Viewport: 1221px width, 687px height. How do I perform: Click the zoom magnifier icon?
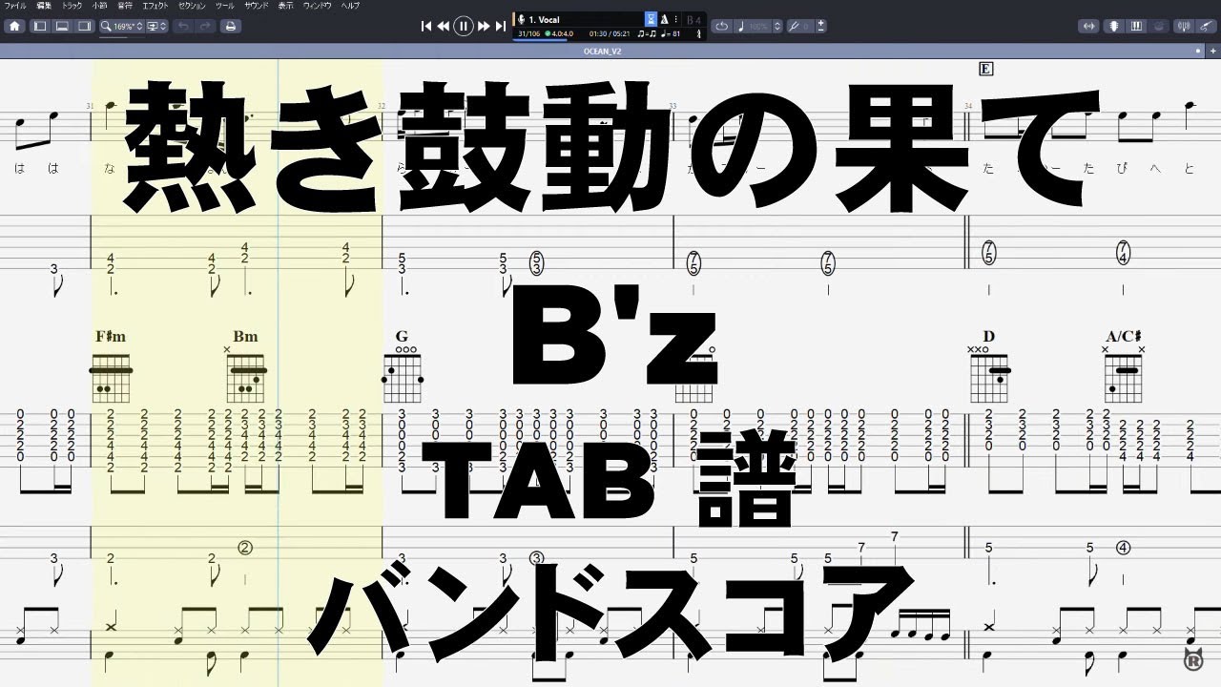tap(107, 26)
